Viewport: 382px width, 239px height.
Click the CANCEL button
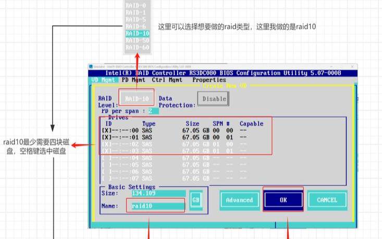point(327,200)
